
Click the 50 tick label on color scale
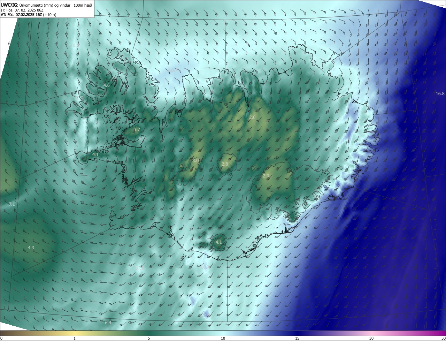coord(443,338)
